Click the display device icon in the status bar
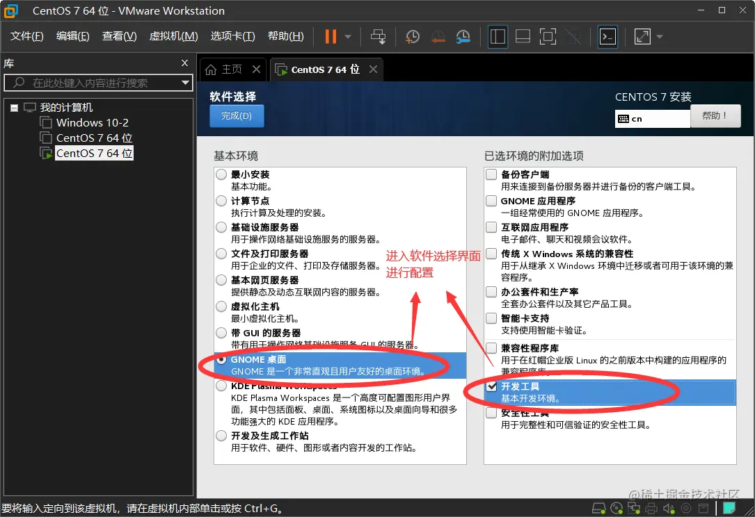Viewport: 755px width, 517px height. [x=704, y=509]
